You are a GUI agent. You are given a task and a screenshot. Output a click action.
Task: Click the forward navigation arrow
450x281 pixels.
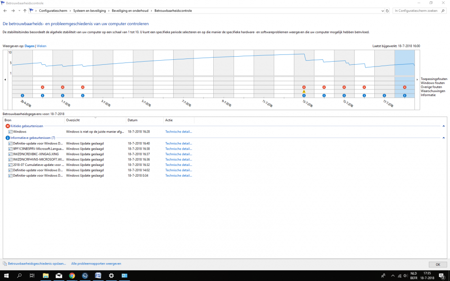(x=13, y=11)
